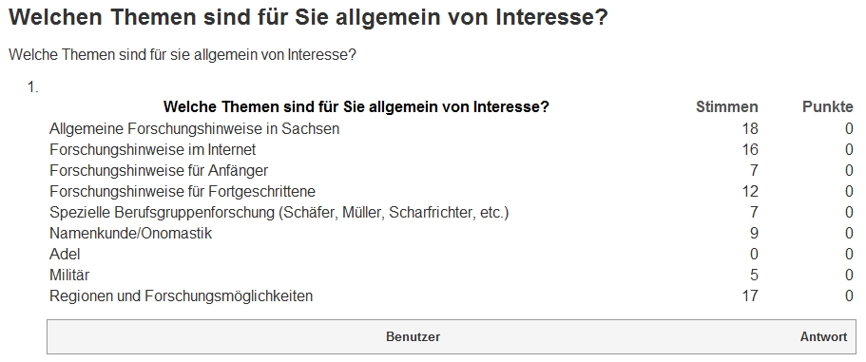Select row Allgemeine Forschungshinweise in Sachsen
The height and width of the screenshot is (362, 866).
(x=452, y=128)
